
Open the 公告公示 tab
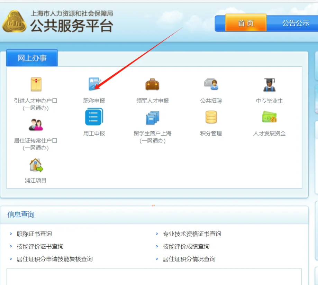[x=297, y=23]
